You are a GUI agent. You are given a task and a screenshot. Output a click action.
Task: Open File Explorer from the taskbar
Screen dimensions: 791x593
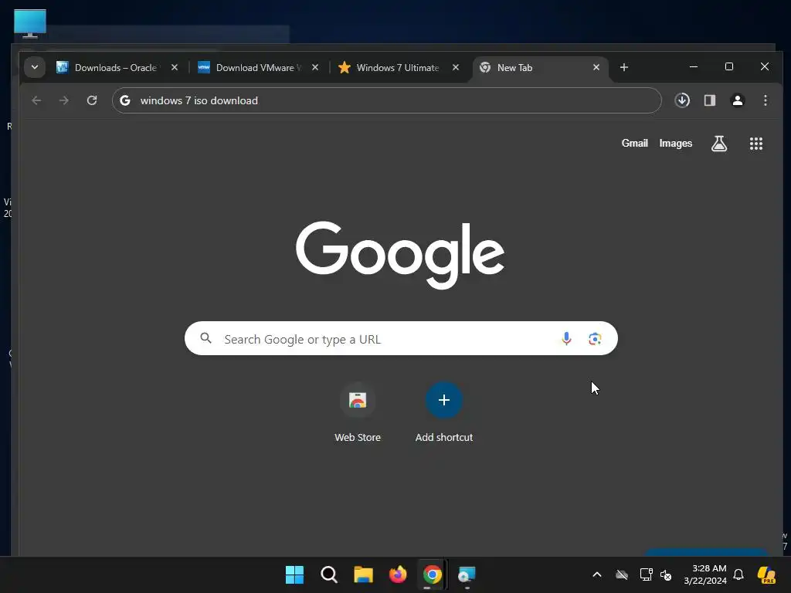(x=363, y=574)
